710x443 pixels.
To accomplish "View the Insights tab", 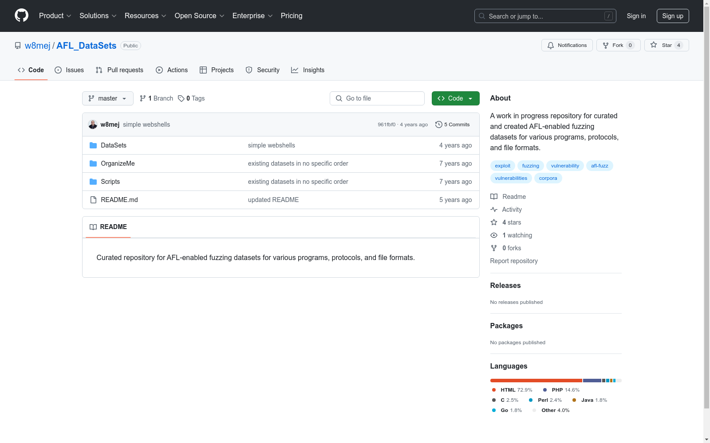I will click(x=308, y=70).
